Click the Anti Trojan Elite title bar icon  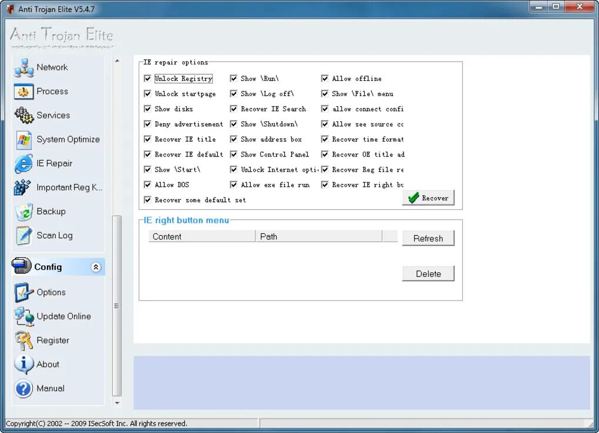point(11,9)
